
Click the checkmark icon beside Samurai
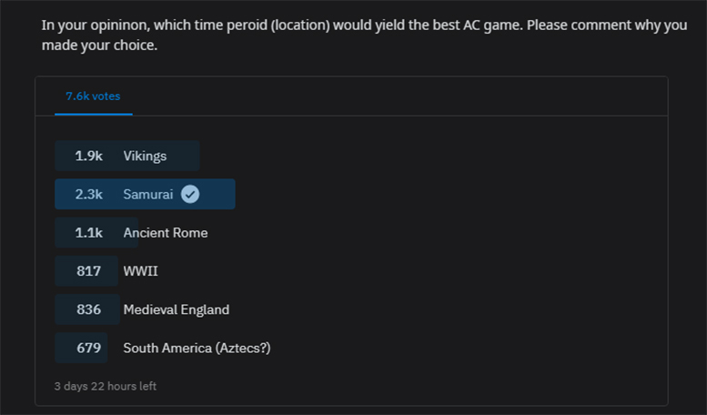[190, 195]
